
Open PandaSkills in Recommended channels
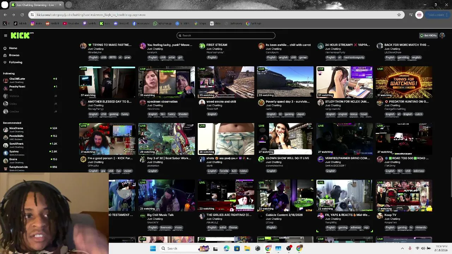(x=30, y=137)
